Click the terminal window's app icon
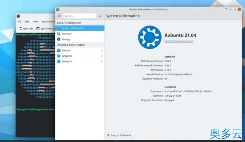Viewport: 245px width, 142px height. pyautogui.click(x=18, y=16)
